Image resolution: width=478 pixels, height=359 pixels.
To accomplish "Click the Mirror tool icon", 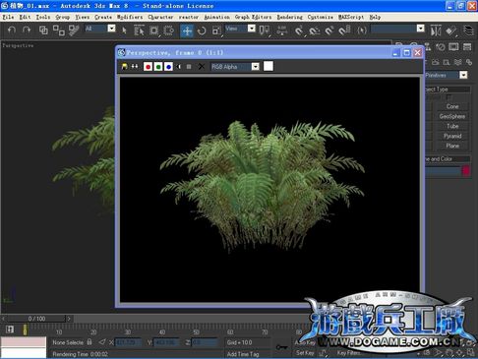I will pos(436,30).
